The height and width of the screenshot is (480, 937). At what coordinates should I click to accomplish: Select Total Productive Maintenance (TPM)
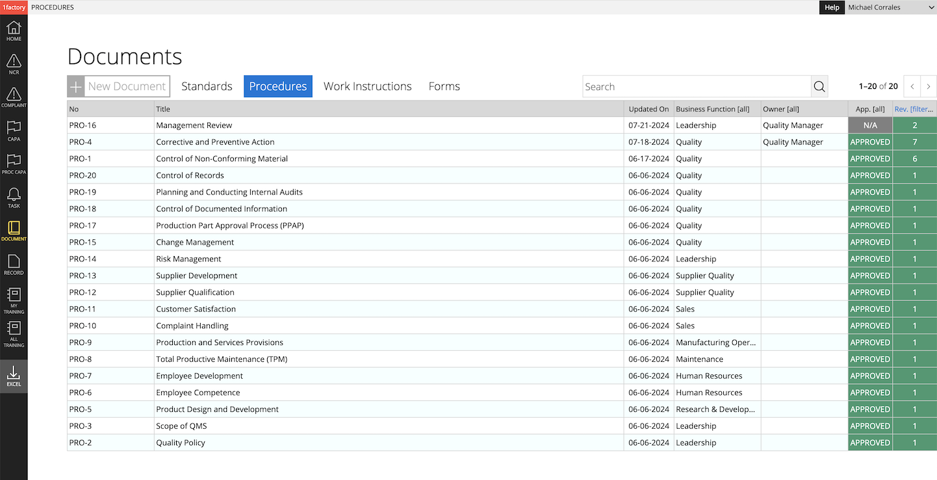click(222, 359)
